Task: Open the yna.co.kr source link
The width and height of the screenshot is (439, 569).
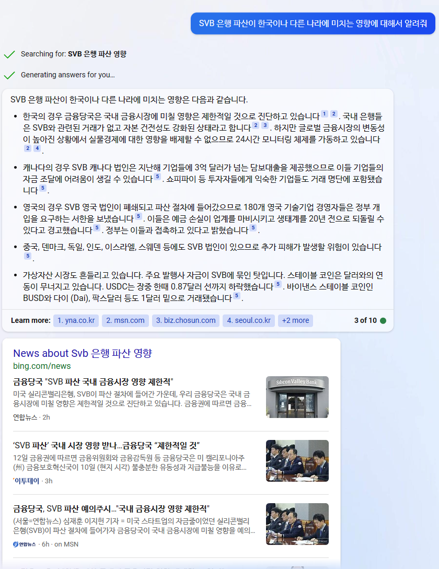Action: (x=76, y=320)
